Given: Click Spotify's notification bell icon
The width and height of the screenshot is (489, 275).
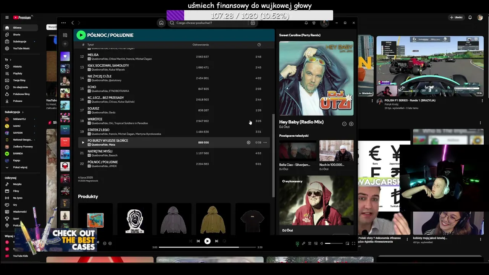Looking at the screenshot, I should (306, 23).
